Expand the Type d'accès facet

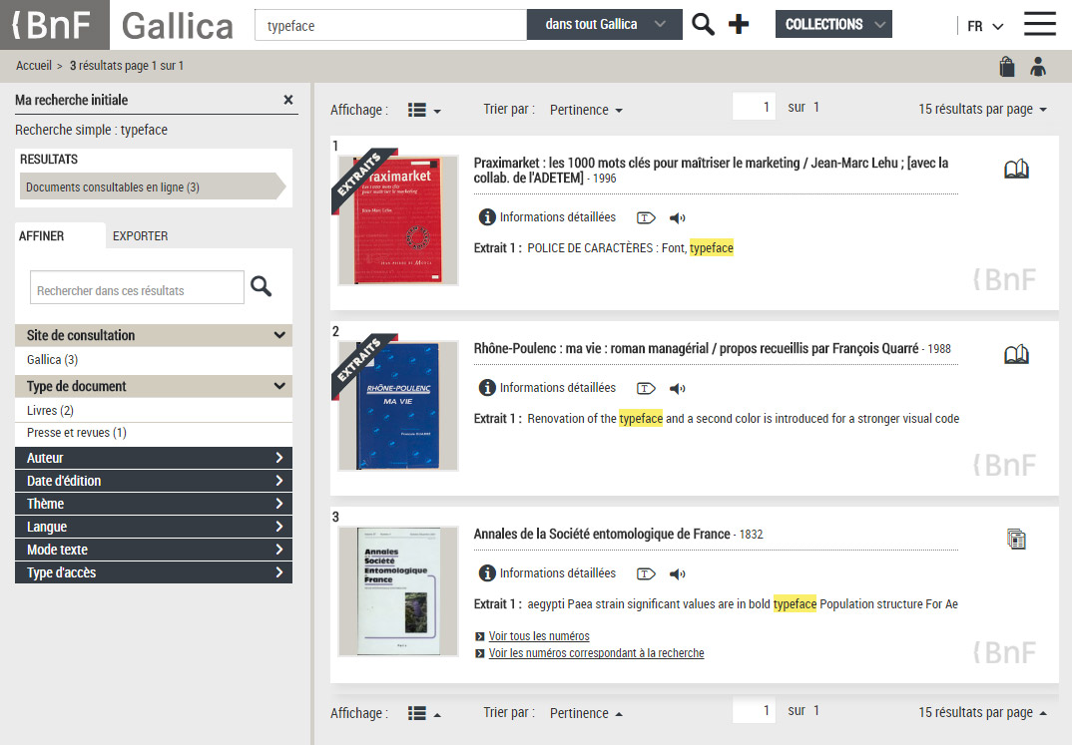(153, 572)
